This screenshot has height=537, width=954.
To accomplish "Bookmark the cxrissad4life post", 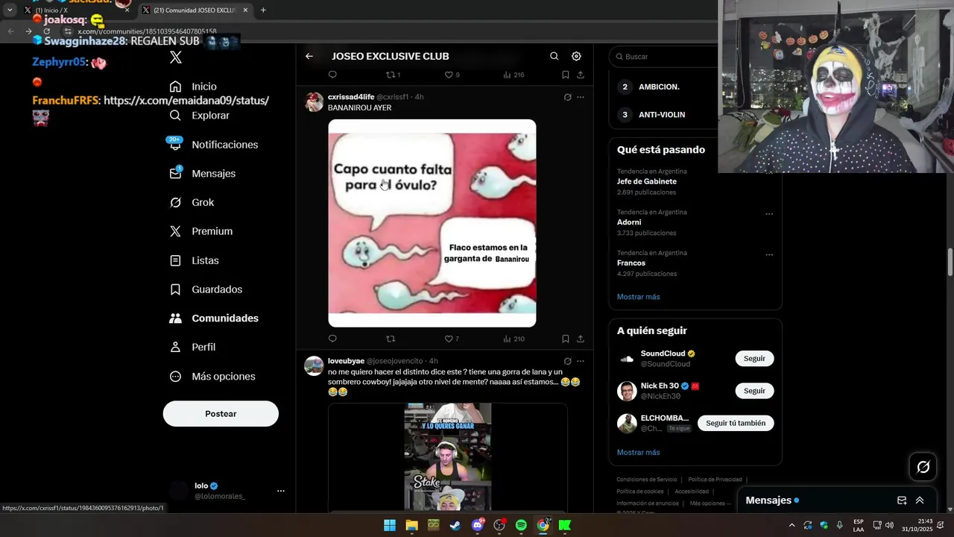I will point(566,339).
